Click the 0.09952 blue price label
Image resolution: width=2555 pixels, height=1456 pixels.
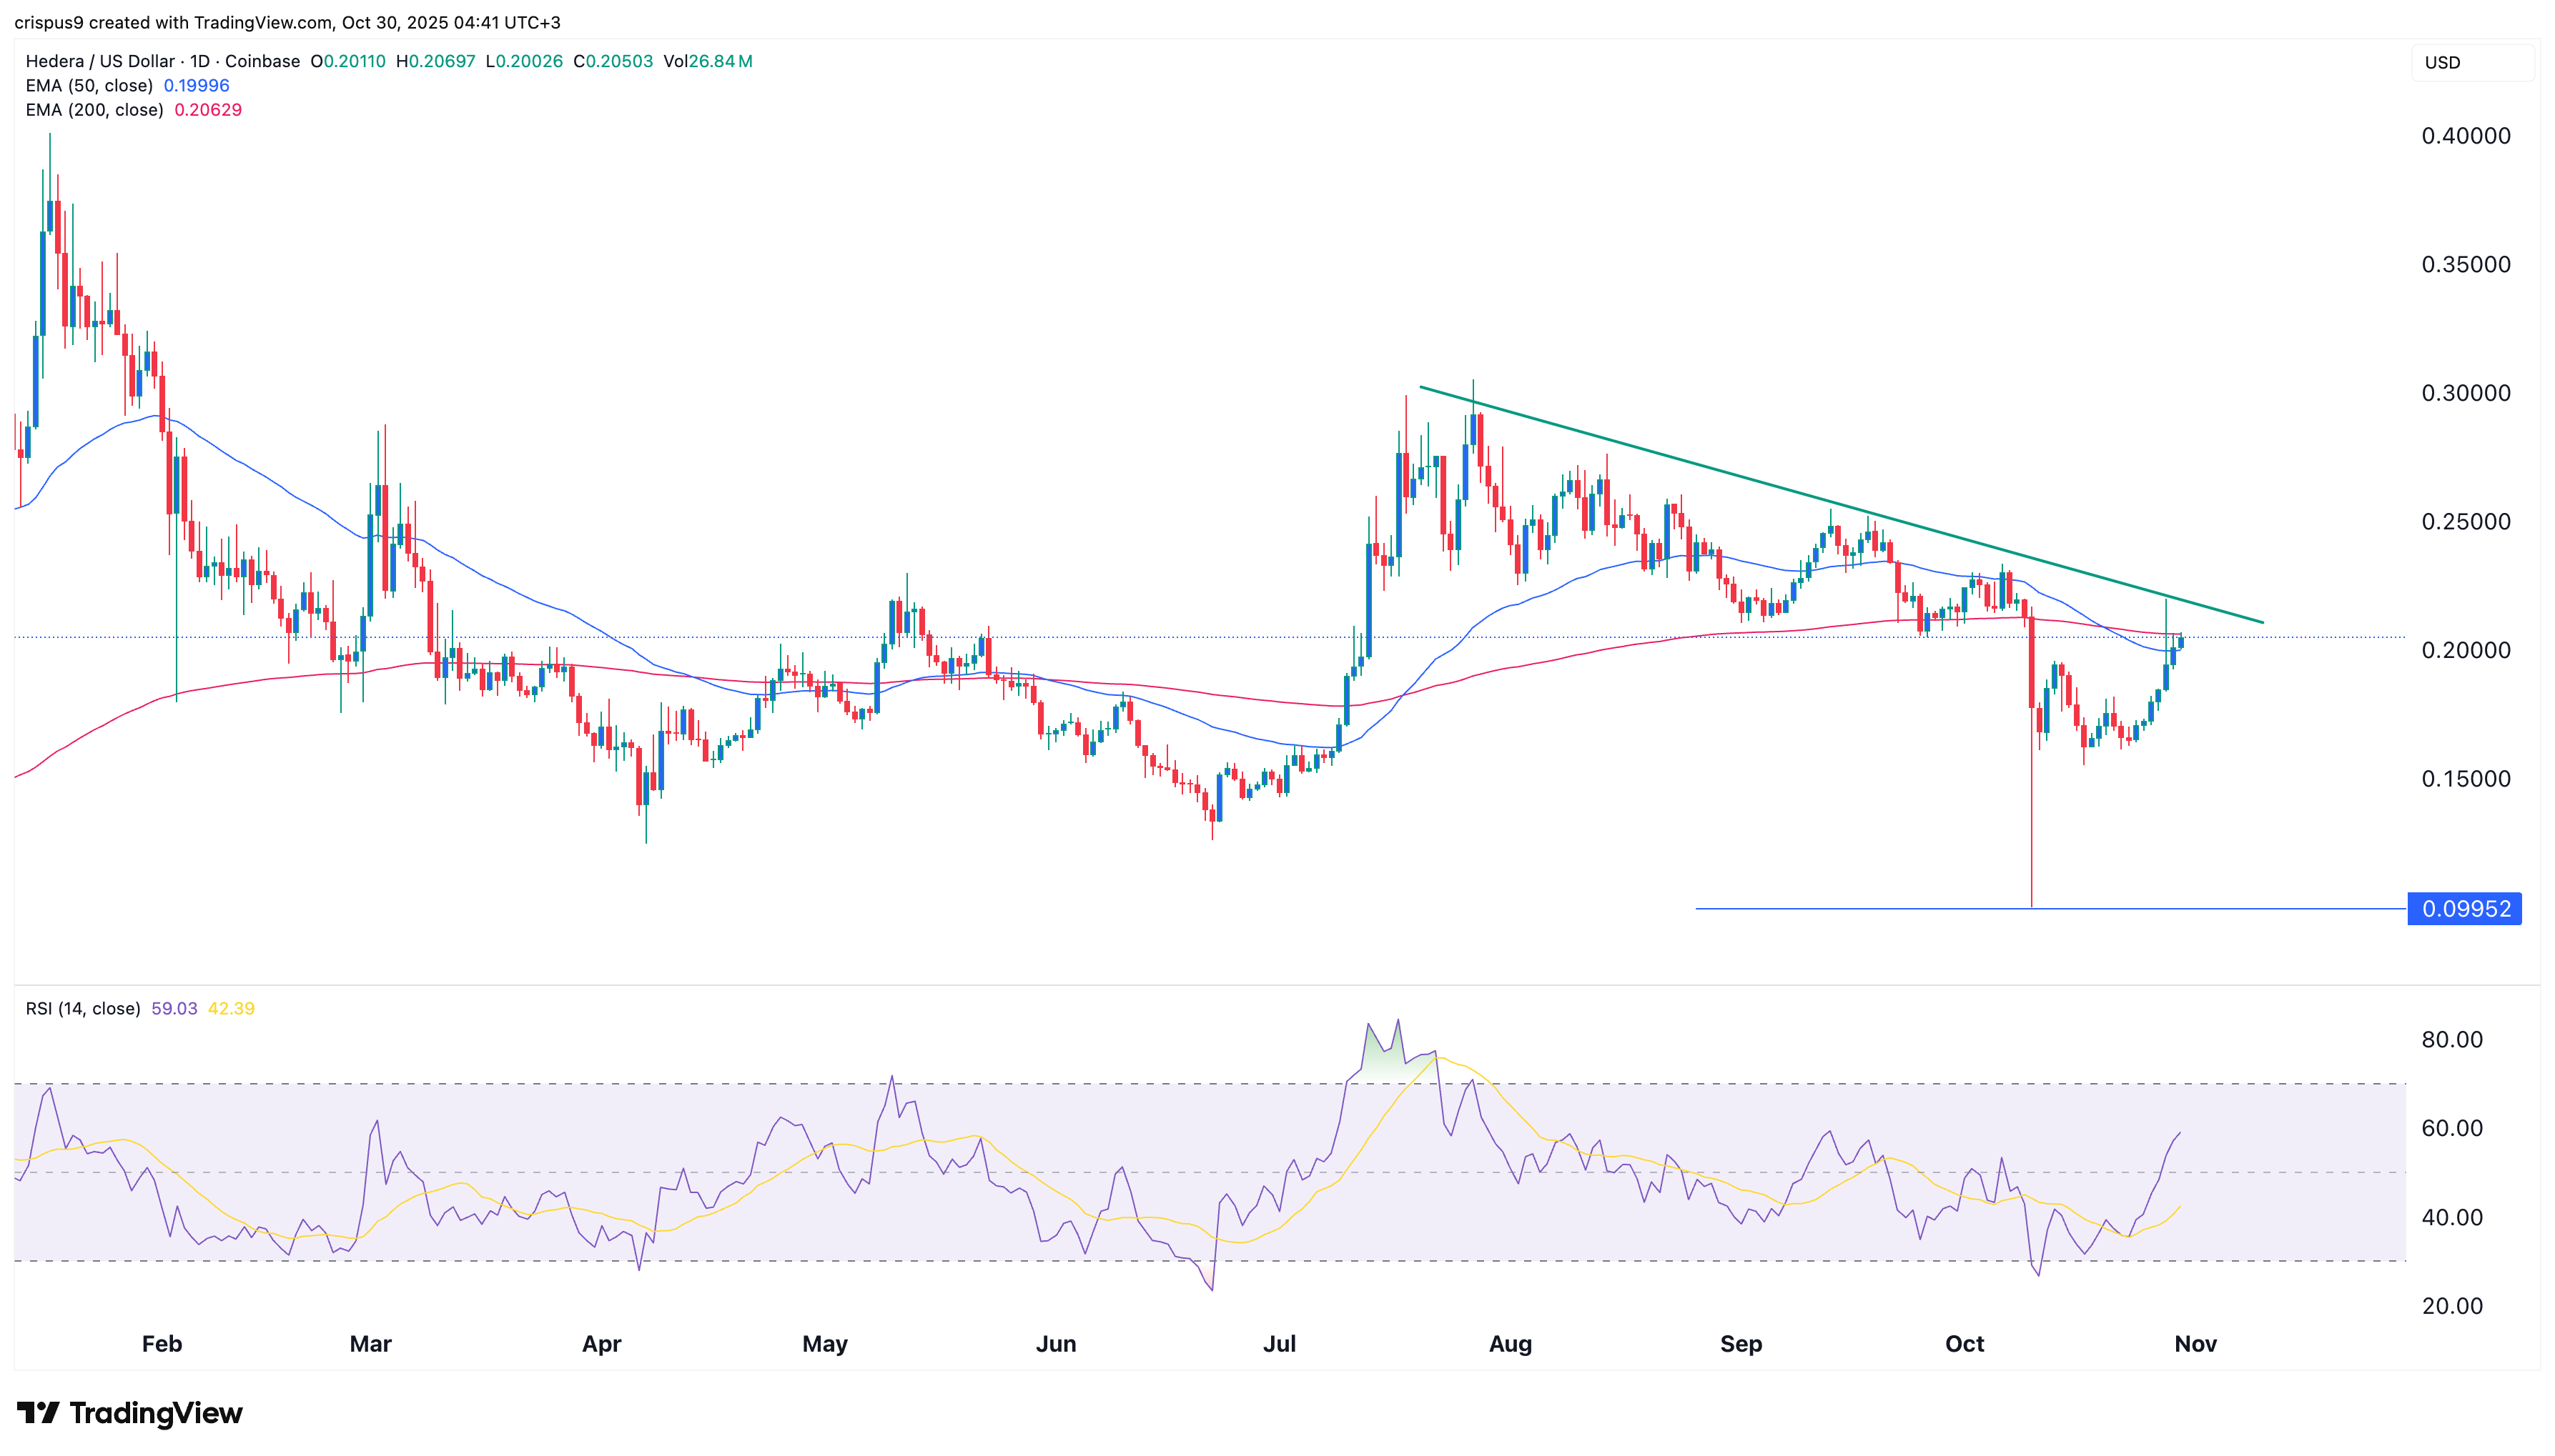[x=2464, y=908]
